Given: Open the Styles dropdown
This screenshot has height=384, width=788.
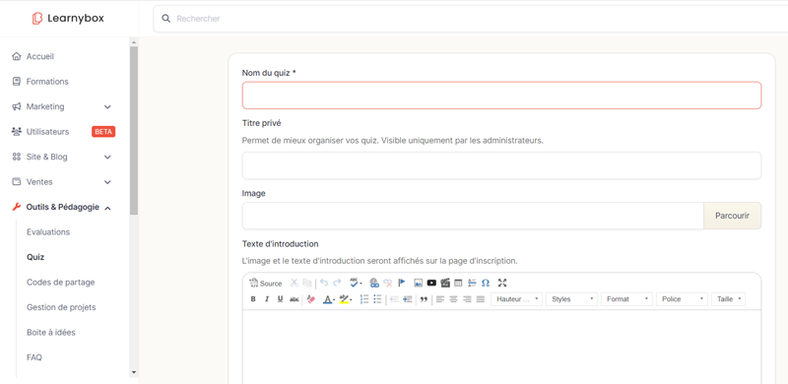Looking at the screenshot, I should click(x=572, y=299).
